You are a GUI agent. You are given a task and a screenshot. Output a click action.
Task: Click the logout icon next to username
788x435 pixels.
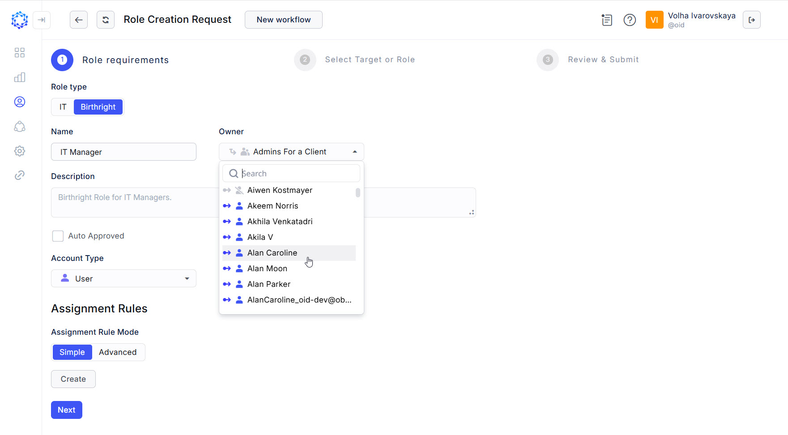coord(751,20)
